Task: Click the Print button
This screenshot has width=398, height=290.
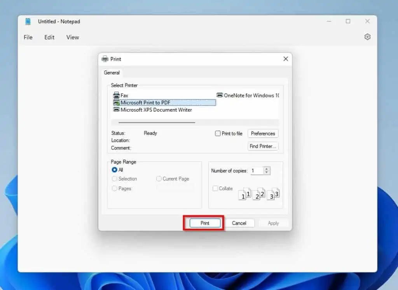Action: pyautogui.click(x=205, y=223)
